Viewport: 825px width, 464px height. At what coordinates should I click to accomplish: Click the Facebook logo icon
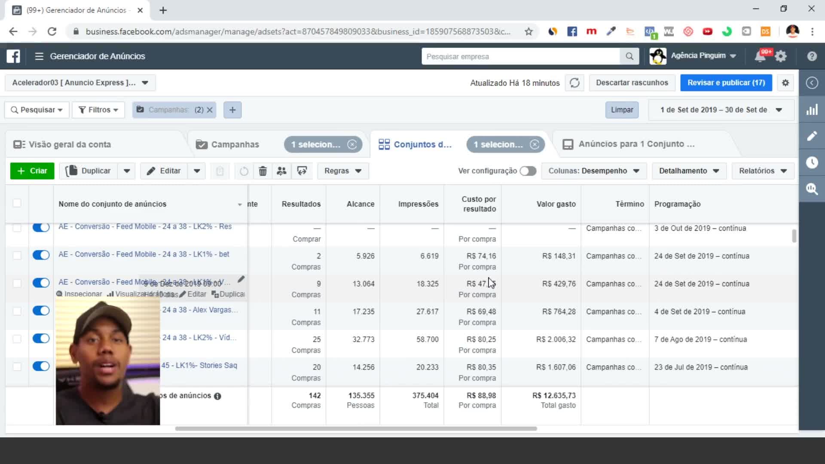click(13, 56)
